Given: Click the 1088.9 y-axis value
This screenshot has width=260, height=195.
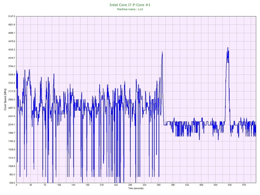Looking at the screenshot, I should point(12,166).
